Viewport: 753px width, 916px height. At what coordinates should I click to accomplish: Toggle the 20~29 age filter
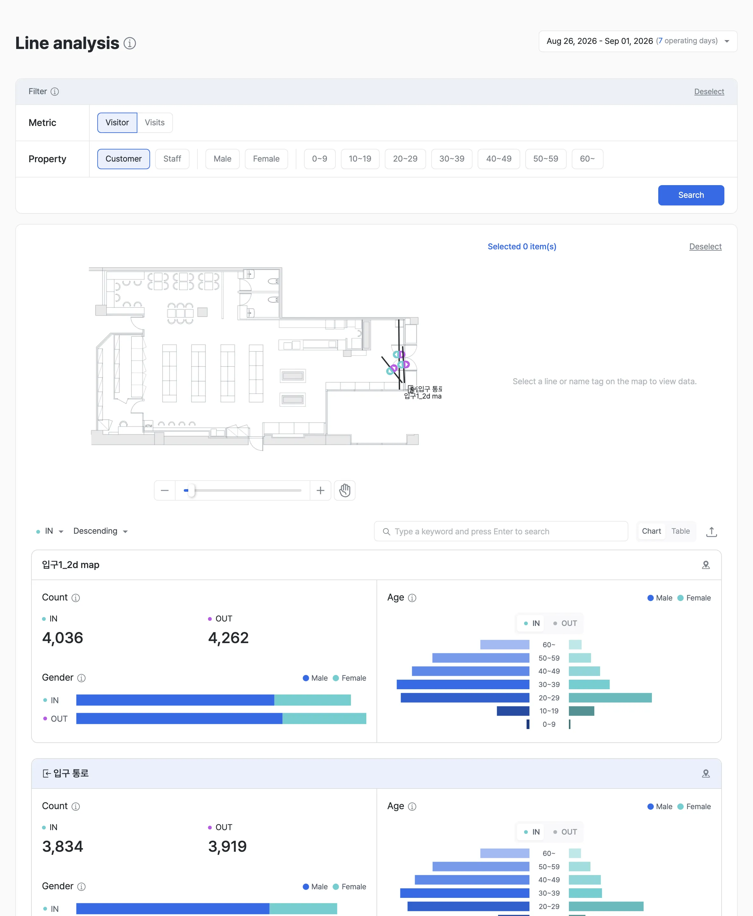pyautogui.click(x=405, y=159)
